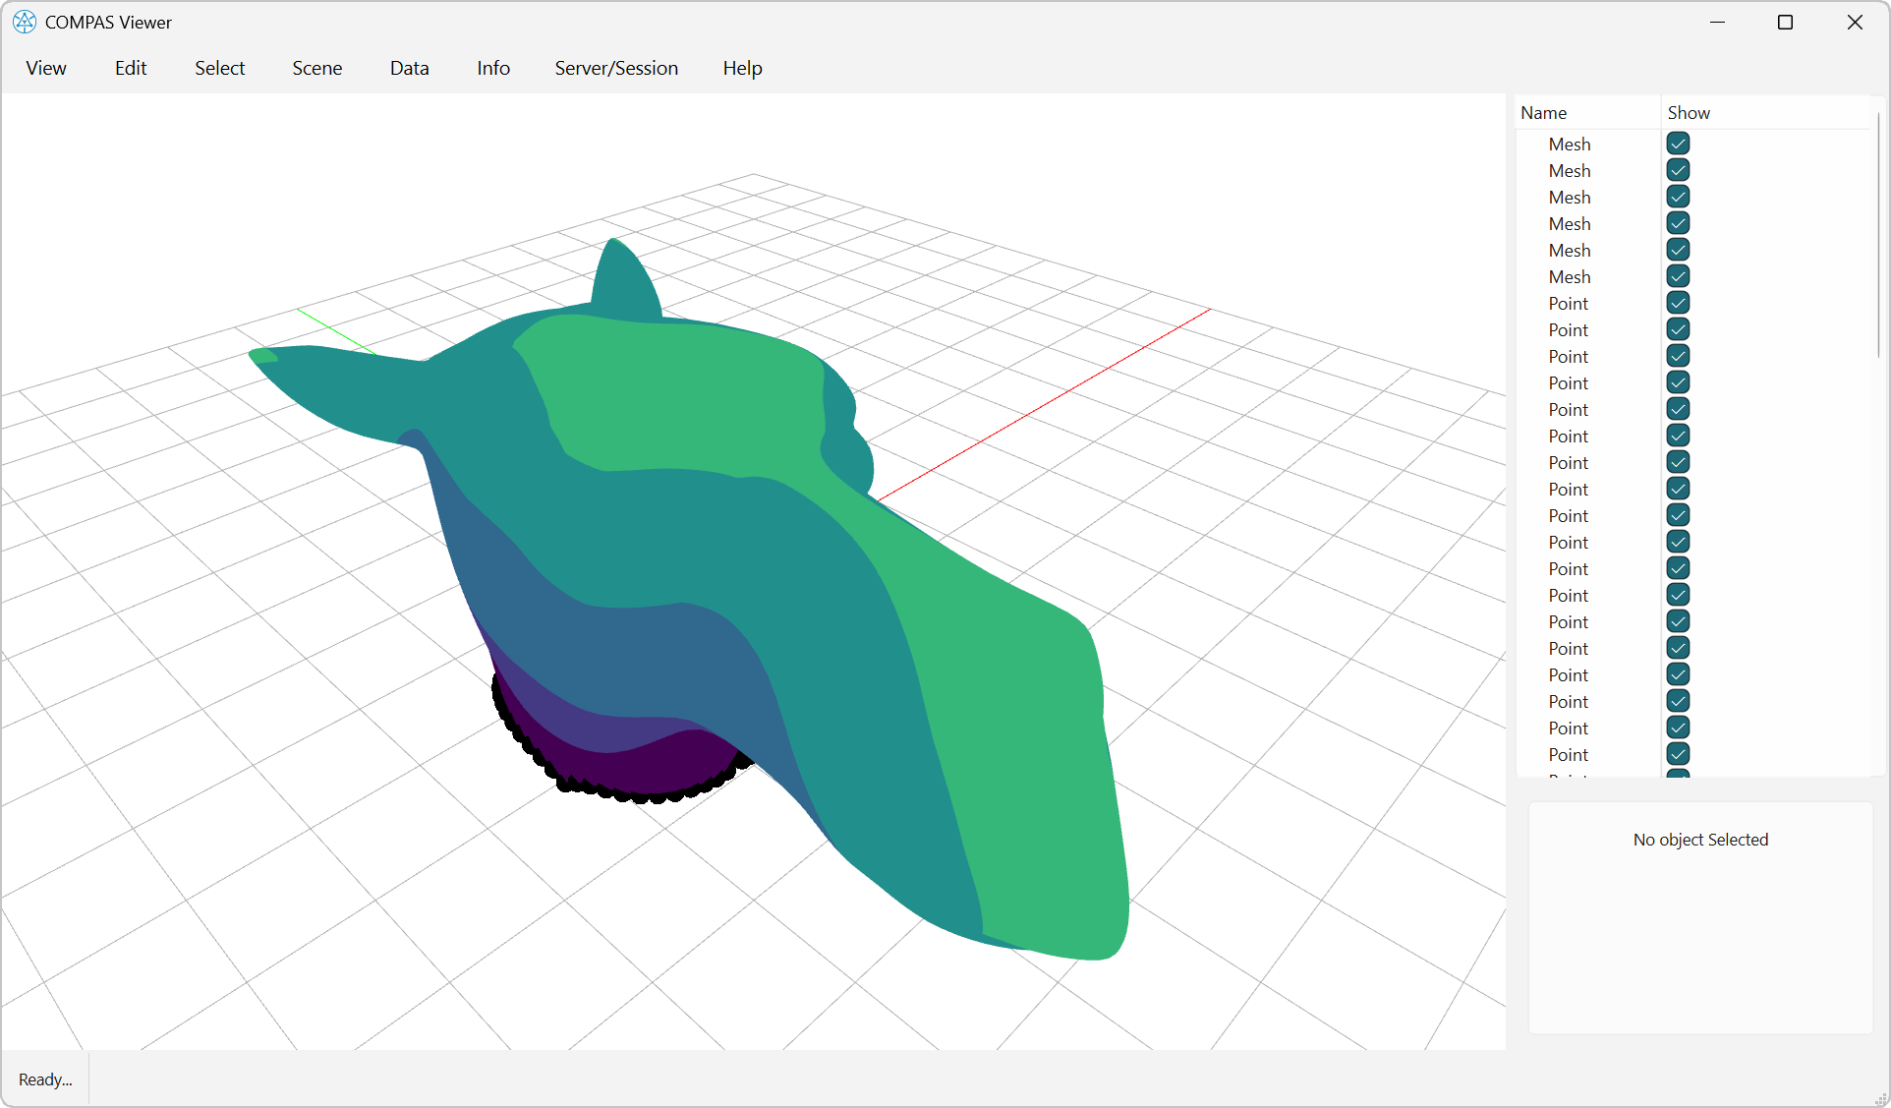Open the Select menu

point(219,68)
